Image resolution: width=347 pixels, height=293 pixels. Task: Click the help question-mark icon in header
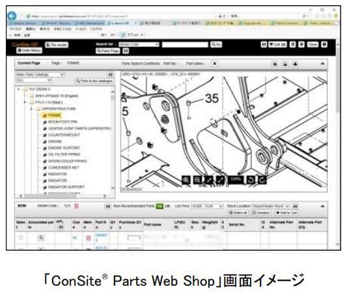pos(324,44)
